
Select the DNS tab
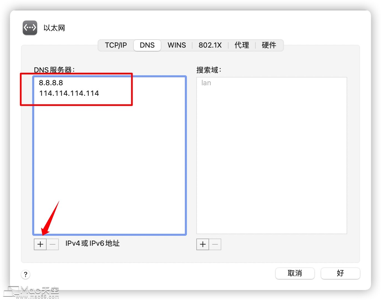(147, 45)
